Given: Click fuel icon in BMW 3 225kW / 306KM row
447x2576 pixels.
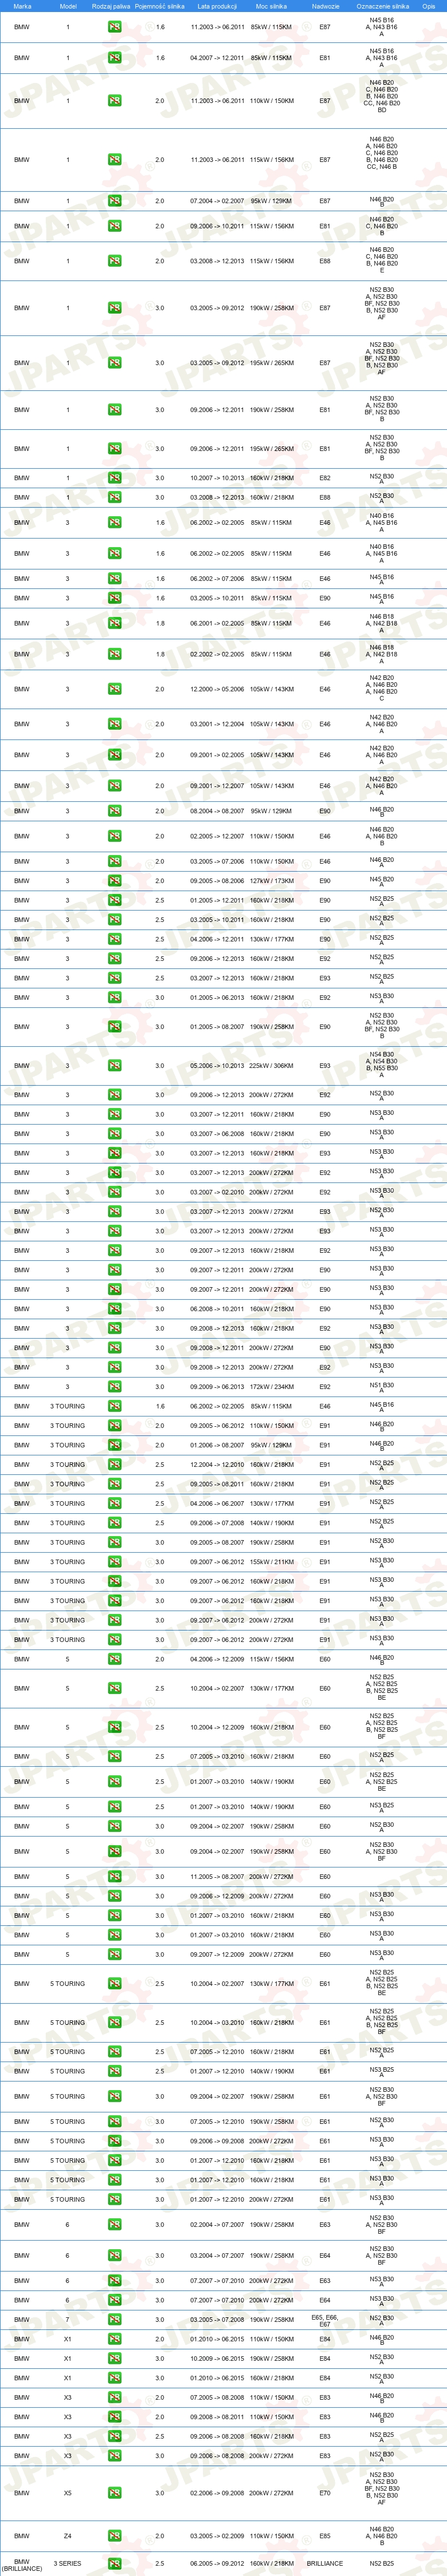Looking at the screenshot, I should point(115,1066).
